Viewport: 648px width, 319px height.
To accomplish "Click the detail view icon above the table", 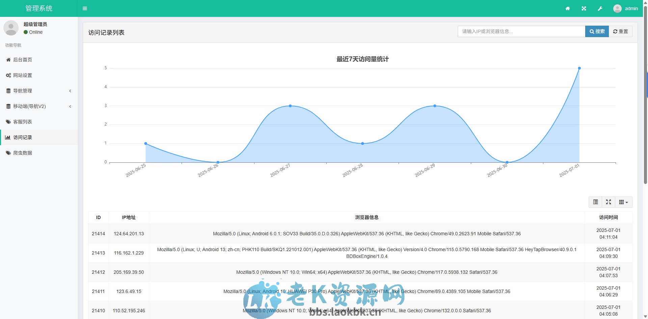I will [596, 202].
